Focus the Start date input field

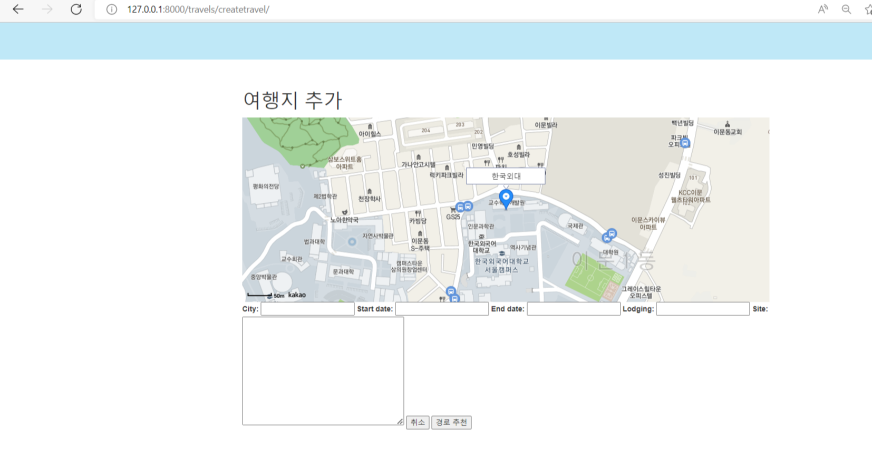442,309
